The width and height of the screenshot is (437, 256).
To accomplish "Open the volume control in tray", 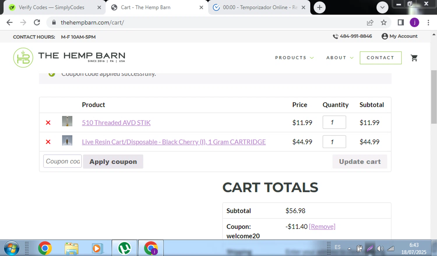I will pyautogui.click(x=380, y=248).
